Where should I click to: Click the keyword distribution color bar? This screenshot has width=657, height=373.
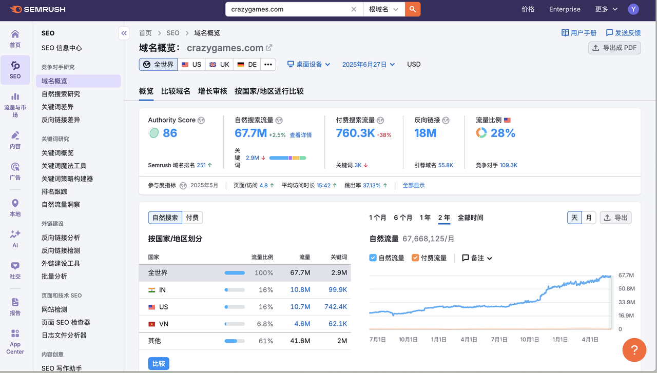287,158
